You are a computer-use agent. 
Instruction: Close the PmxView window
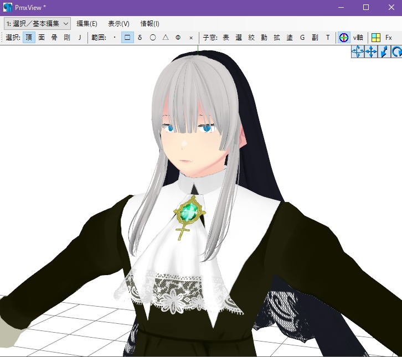coord(391,7)
